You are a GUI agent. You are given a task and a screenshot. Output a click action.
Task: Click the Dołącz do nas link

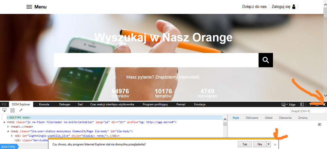point(254,7)
